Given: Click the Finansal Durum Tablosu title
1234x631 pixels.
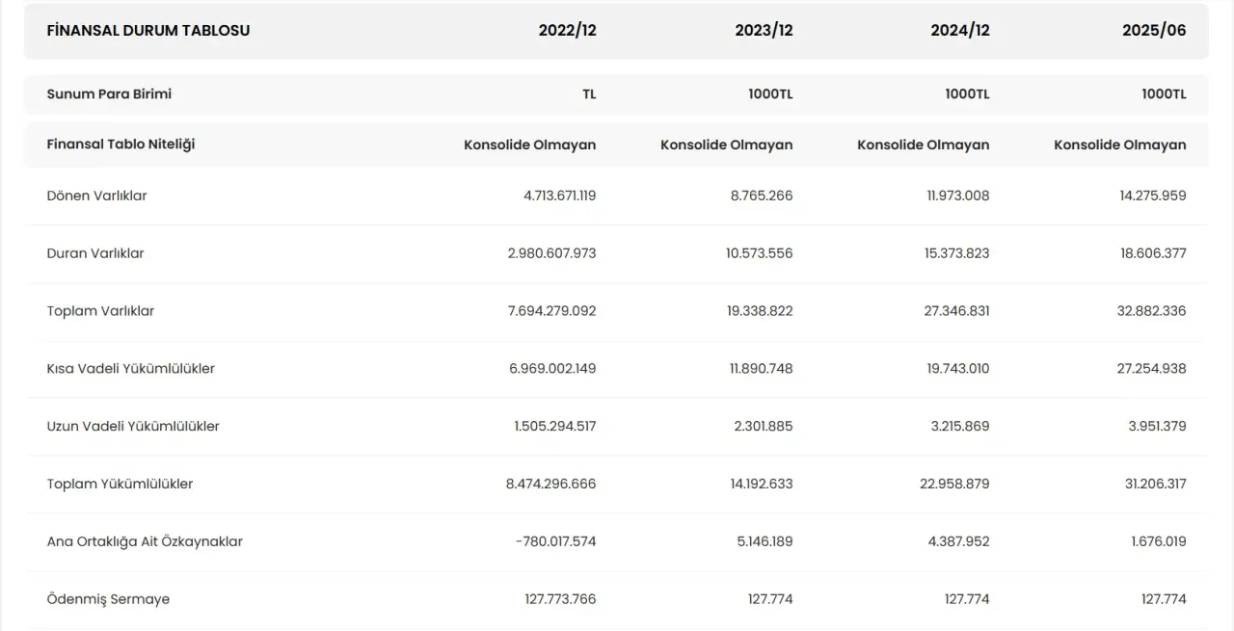Looking at the screenshot, I should pos(148,31).
